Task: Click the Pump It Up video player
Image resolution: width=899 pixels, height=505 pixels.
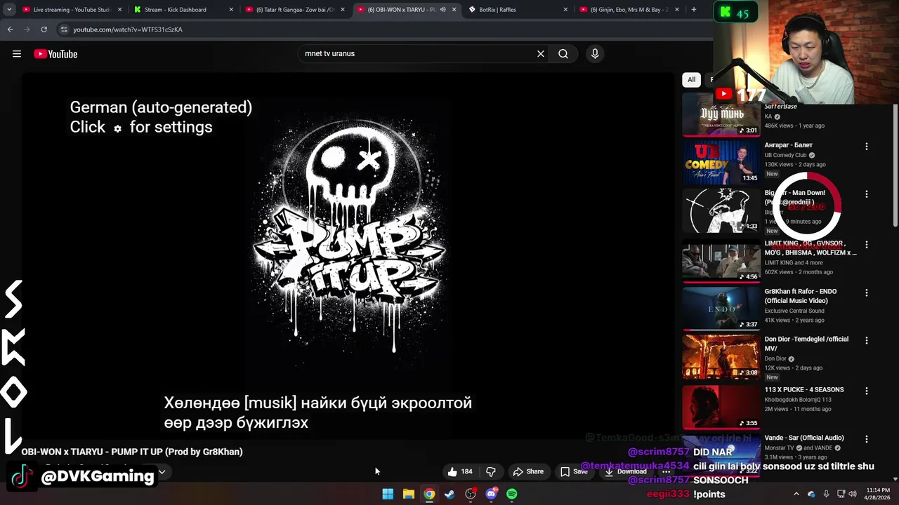Action: pyautogui.click(x=348, y=256)
